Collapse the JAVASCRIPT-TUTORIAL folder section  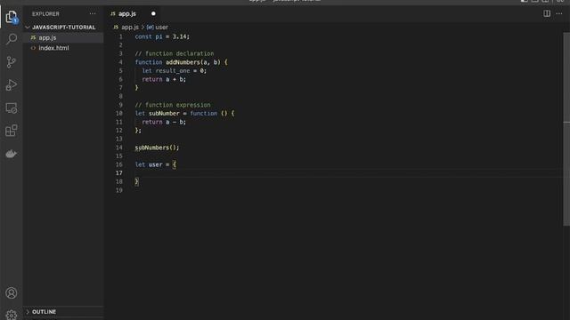pyautogui.click(x=63, y=28)
